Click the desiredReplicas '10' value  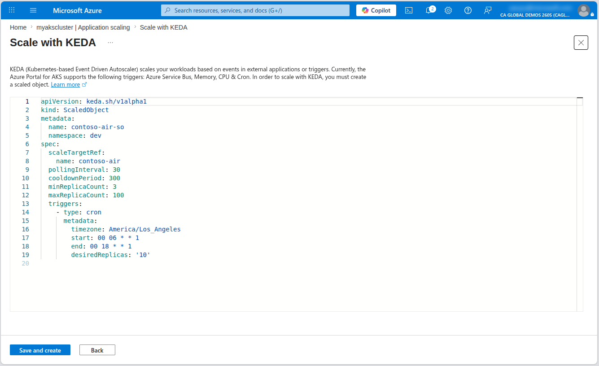coord(143,255)
